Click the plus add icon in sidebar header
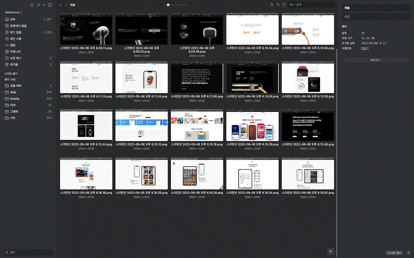The image size is (414, 258). coord(44,5)
